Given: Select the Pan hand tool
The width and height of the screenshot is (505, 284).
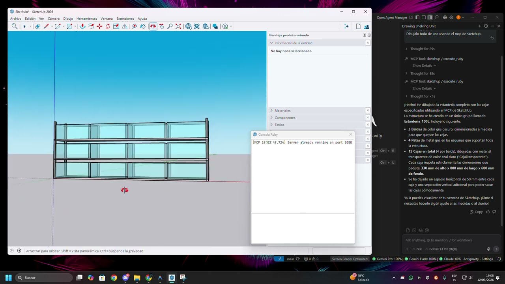Looking at the screenshot, I should pos(162,26).
